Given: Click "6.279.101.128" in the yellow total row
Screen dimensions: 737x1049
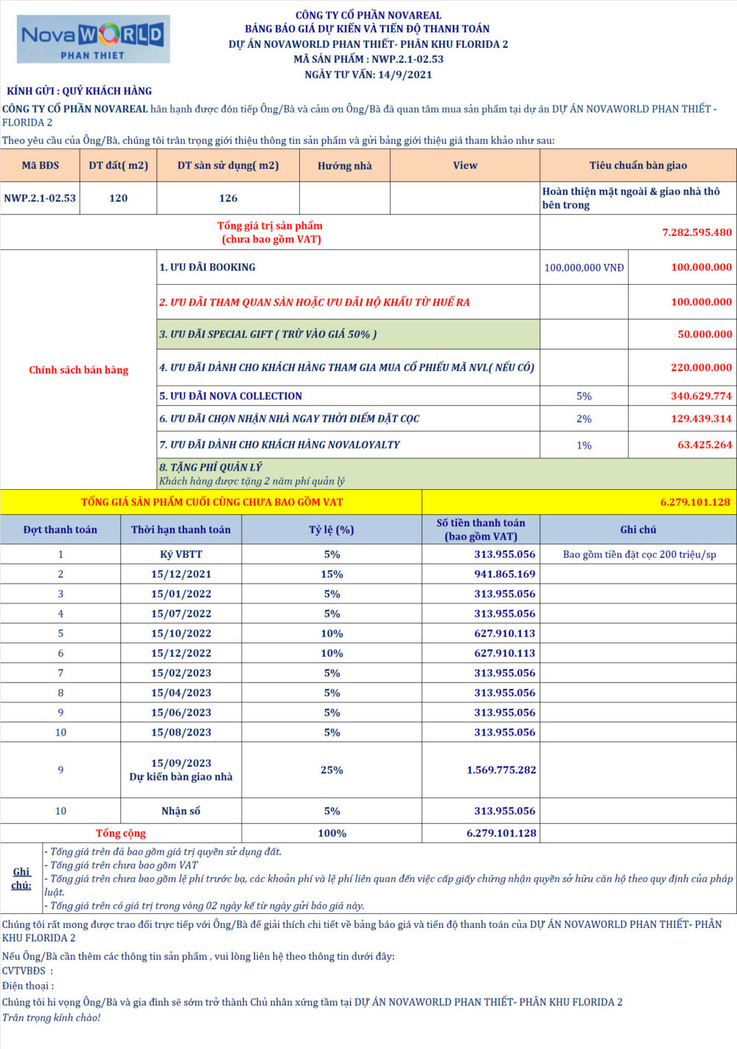Looking at the screenshot, I should click(x=695, y=502).
